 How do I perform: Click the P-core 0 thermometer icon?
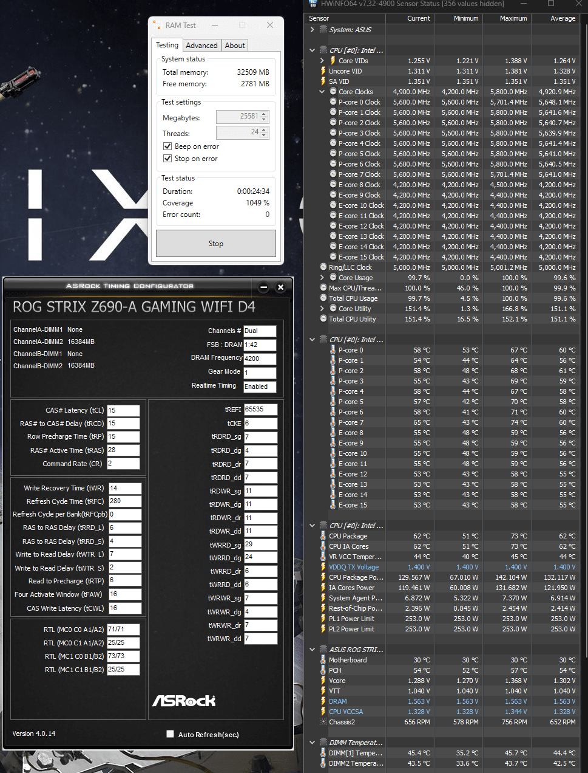[333, 350]
